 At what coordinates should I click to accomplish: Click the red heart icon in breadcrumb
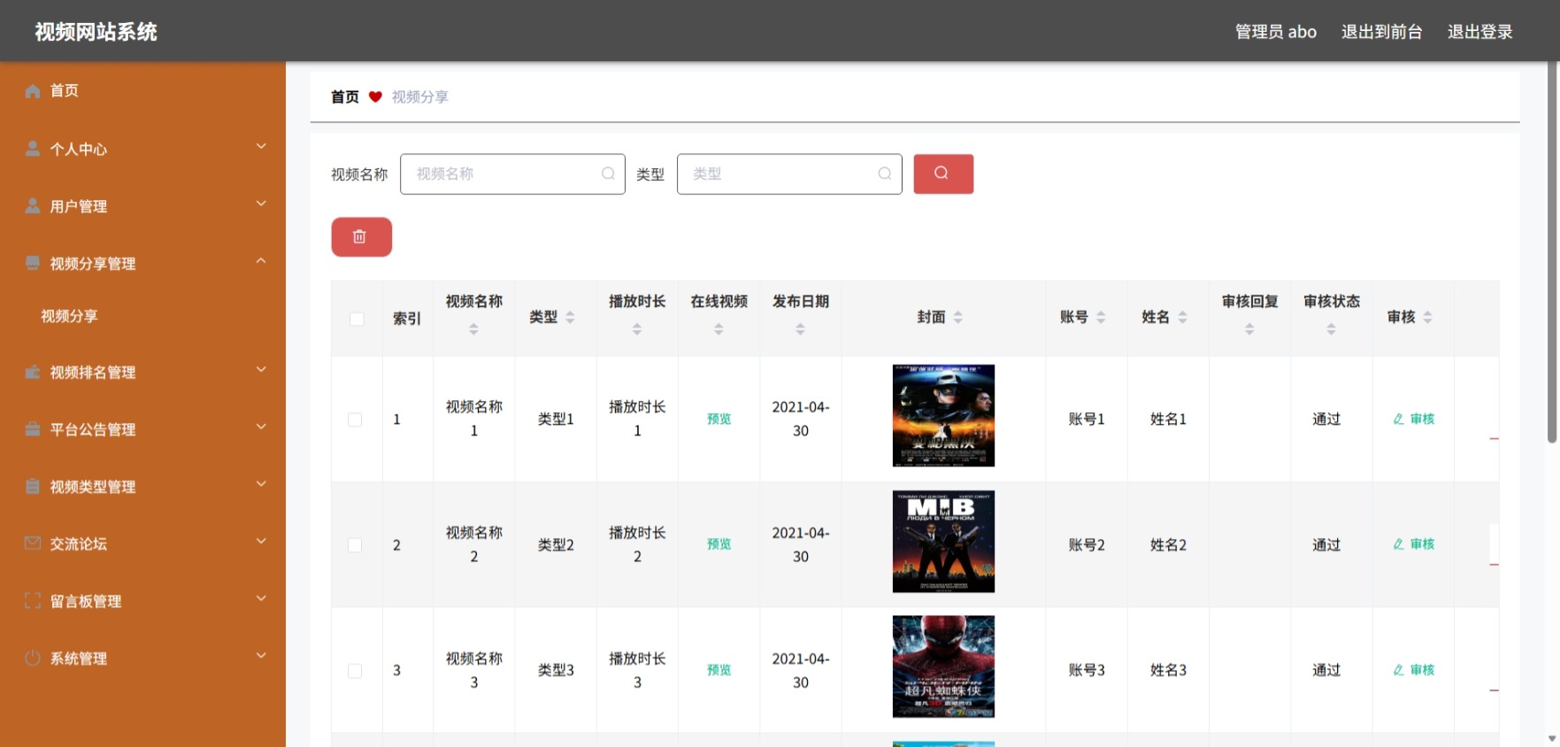[x=375, y=96]
